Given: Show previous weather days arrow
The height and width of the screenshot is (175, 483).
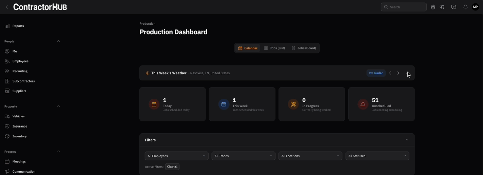Looking at the screenshot, I should [390, 73].
